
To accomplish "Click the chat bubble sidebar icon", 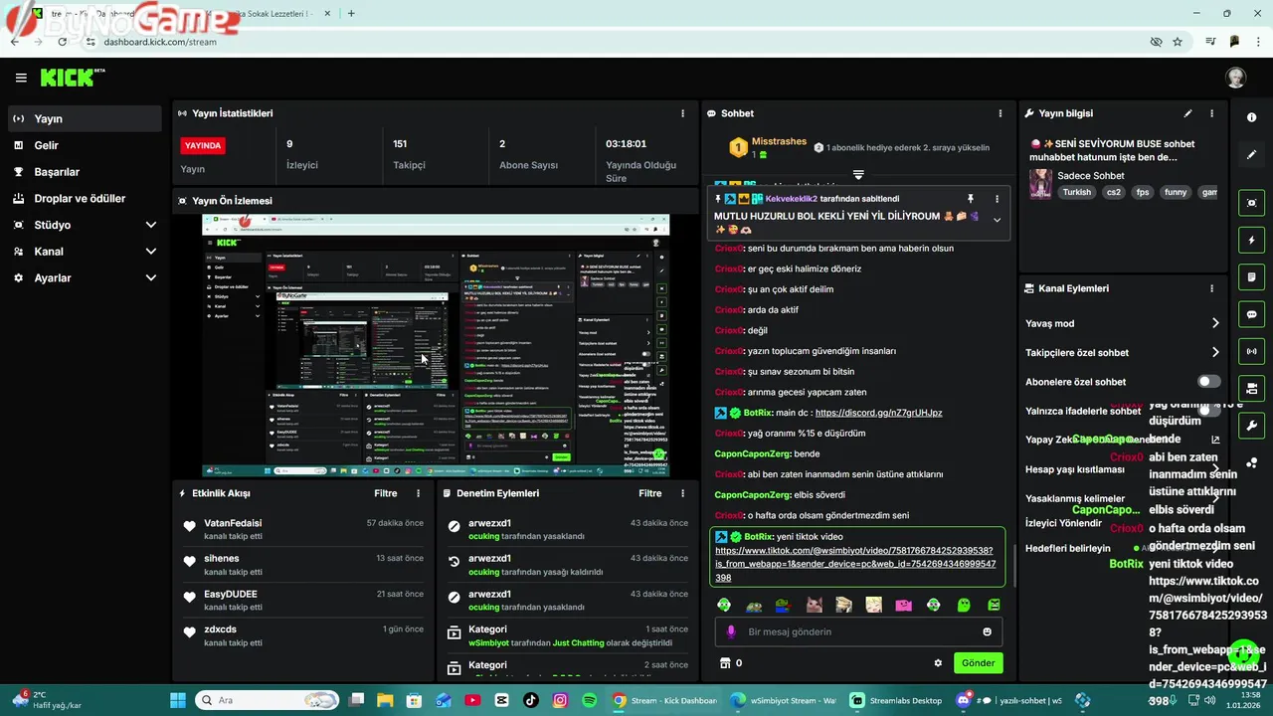I will pos(1251,314).
